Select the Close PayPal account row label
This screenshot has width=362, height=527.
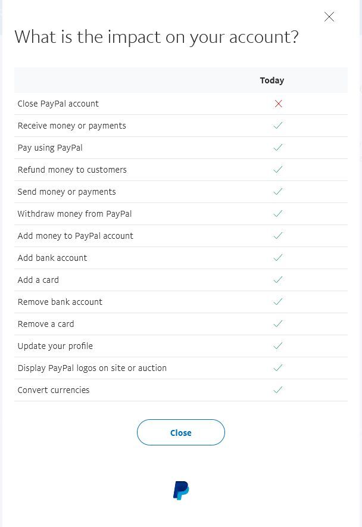tap(58, 104)
